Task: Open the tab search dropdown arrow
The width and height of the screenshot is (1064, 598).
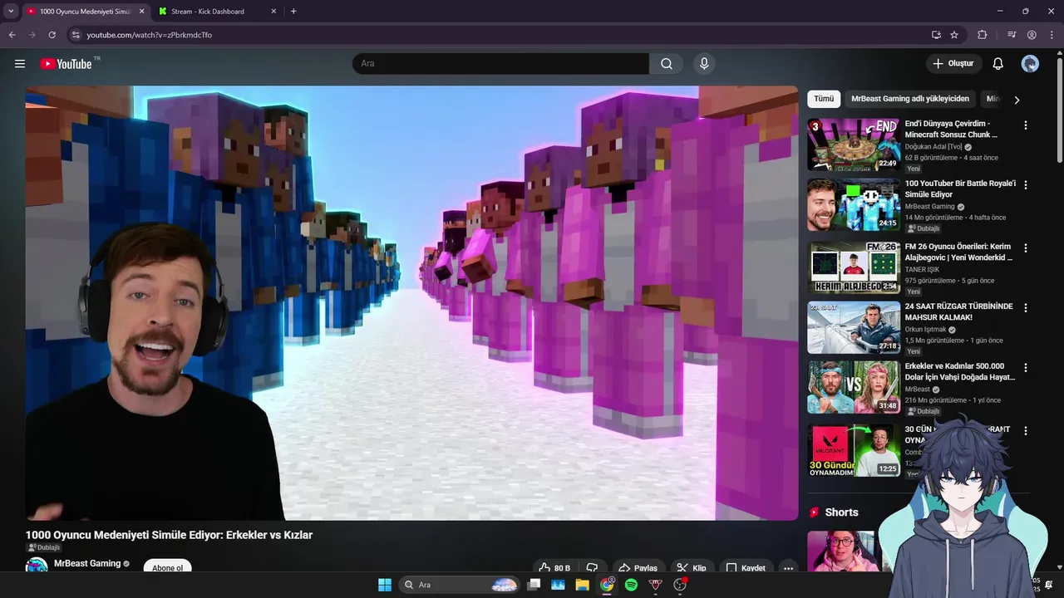Action: pyautogui.click(x=11, y=11)
